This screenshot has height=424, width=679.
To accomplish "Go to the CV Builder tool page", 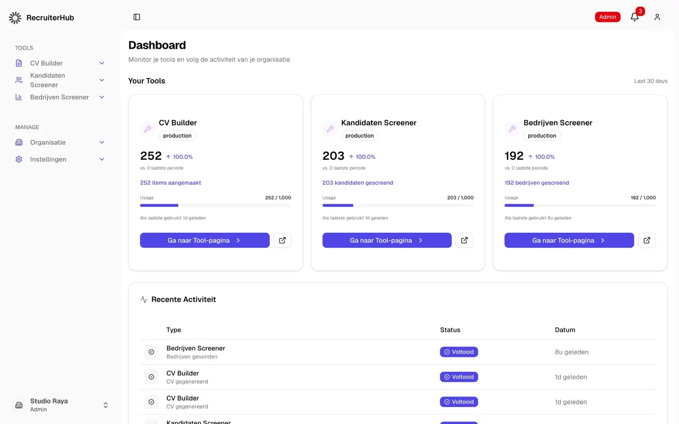I will (x=205, y=240).
